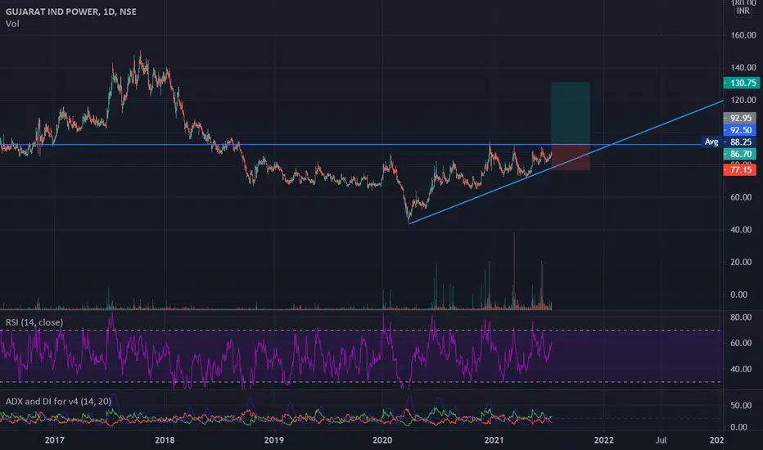Select the red stop-loss zone of long position
Screen dimensions: 763x450
(571, 157)
